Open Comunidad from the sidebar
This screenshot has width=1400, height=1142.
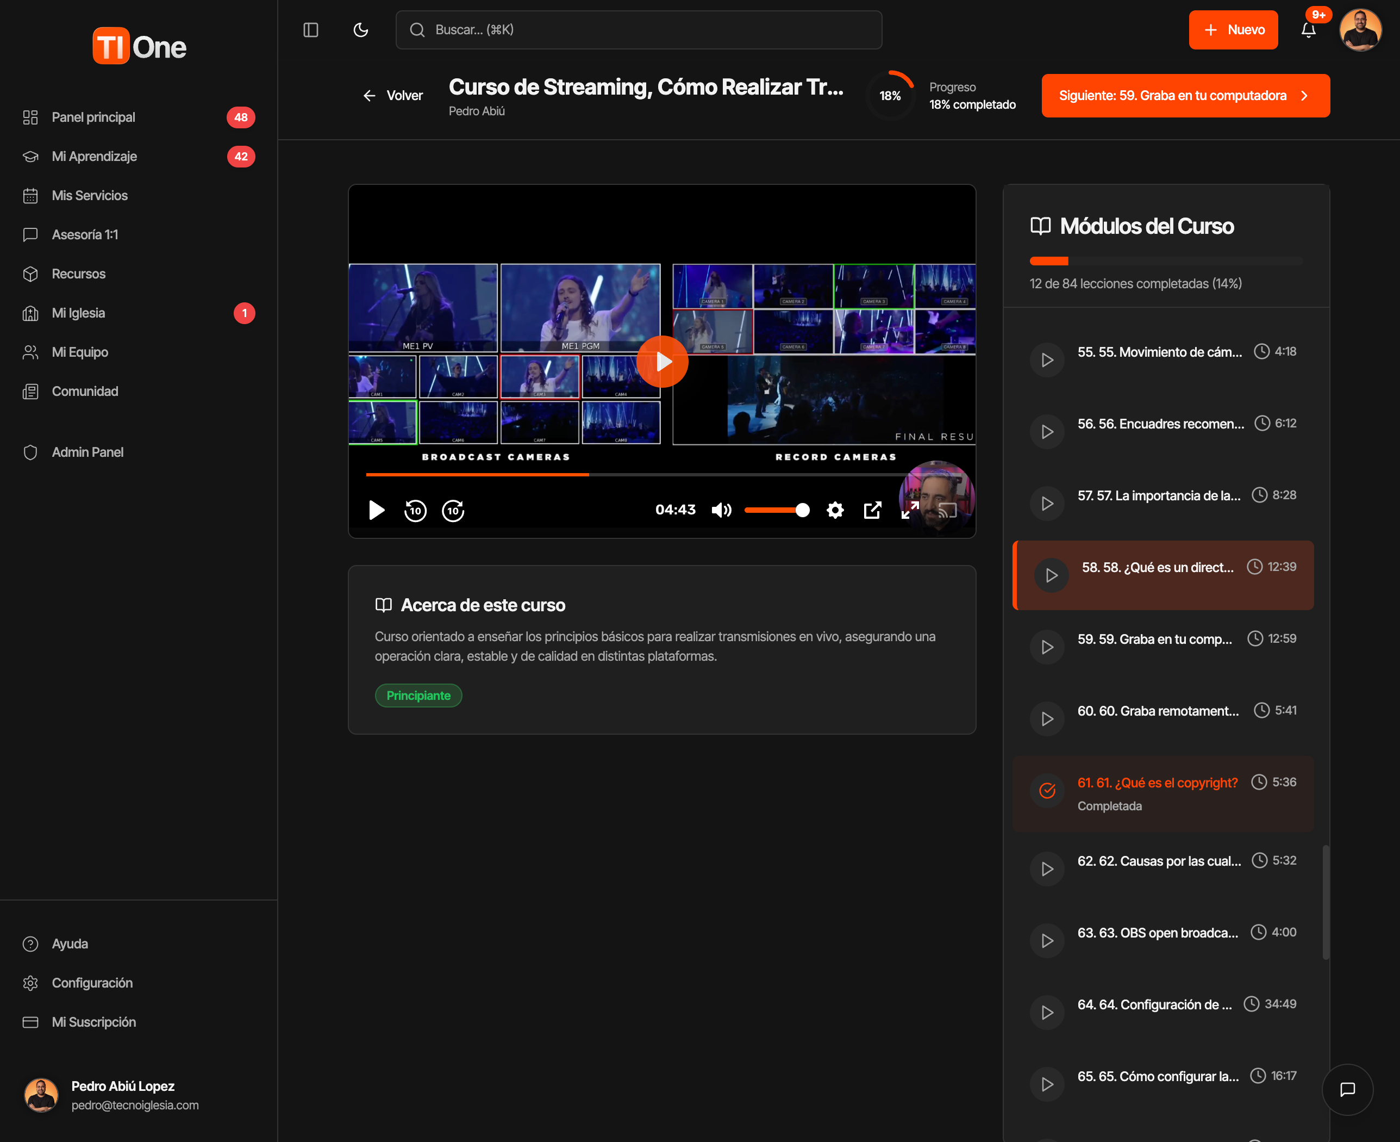click(x=85, y=392)
